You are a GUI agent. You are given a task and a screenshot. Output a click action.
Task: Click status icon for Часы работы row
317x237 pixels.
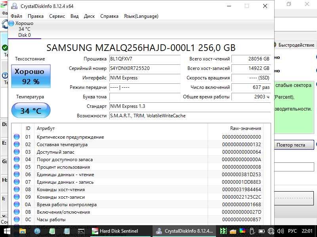[17, 220]
